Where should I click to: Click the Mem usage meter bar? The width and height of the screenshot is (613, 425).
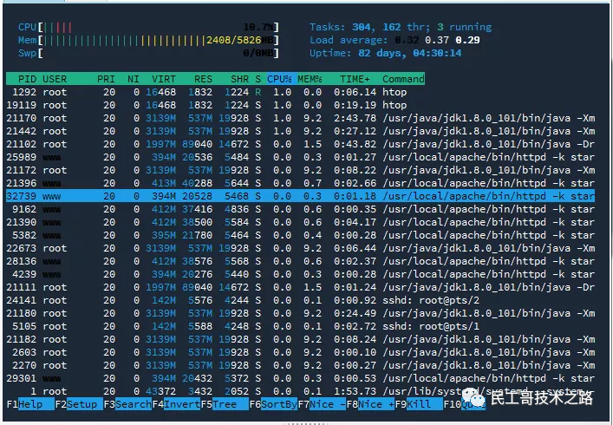click(148, 40)
